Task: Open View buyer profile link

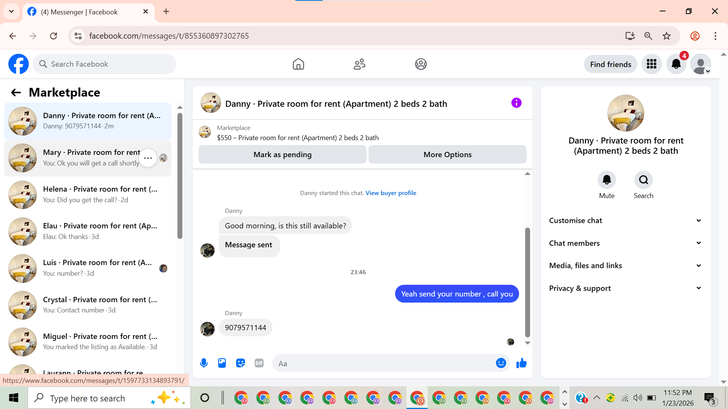Action: [x=391, y=193]
